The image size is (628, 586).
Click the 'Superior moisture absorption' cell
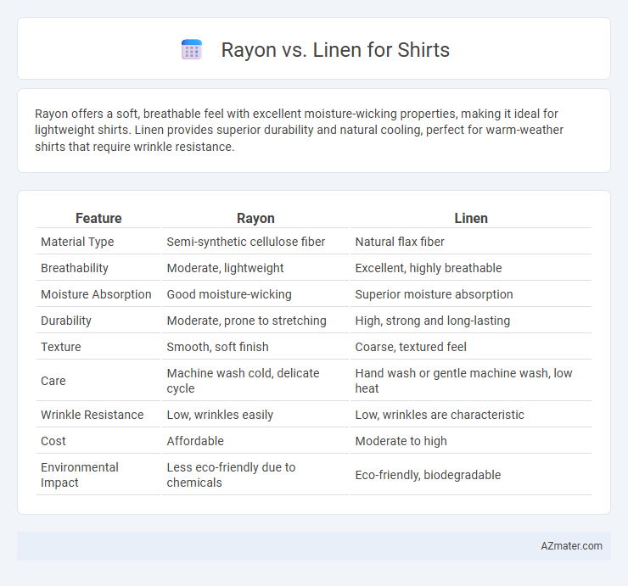point(471,294)
